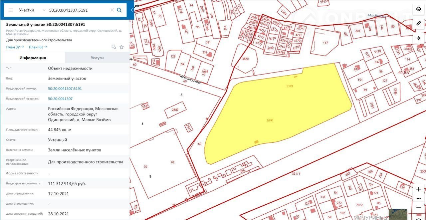Click the zoom-to-object icon
The height and width of the screenshot is (220, 426).
114,47
